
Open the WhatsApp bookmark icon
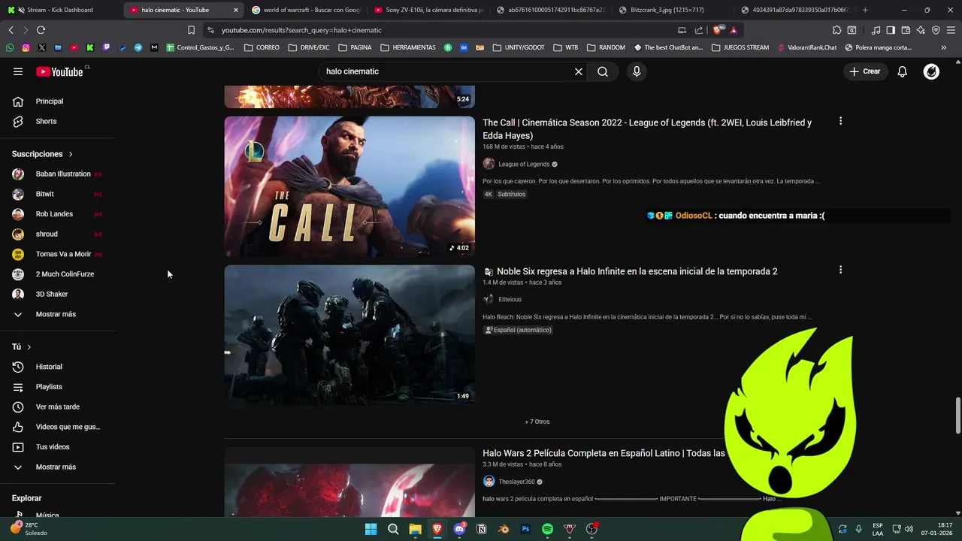point(10,47)
